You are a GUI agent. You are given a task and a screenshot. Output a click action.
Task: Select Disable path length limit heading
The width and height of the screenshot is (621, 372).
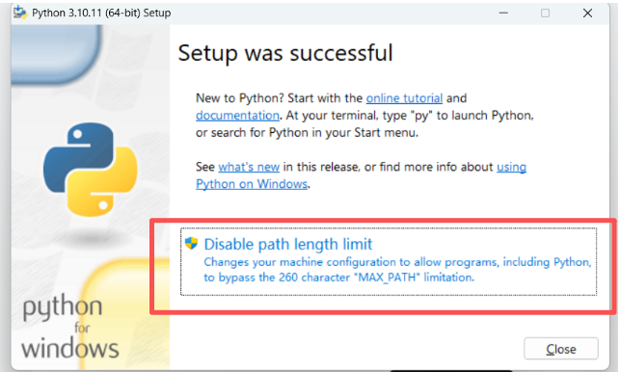coord(288,244)
